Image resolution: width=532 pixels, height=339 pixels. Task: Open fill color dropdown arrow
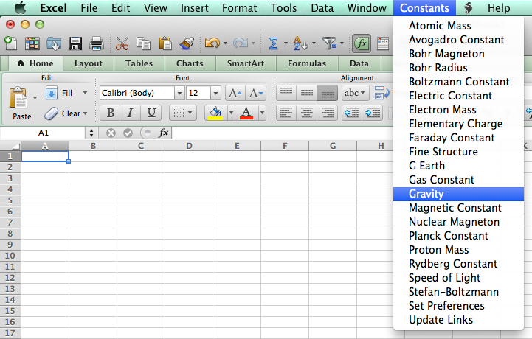[x=231, y=113]
